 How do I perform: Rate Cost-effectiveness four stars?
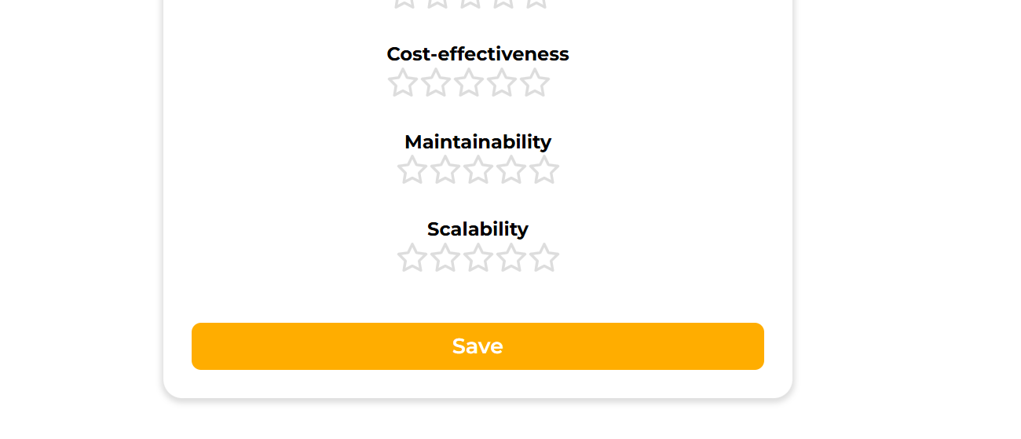pyautogui.click(x=502, y=82)
